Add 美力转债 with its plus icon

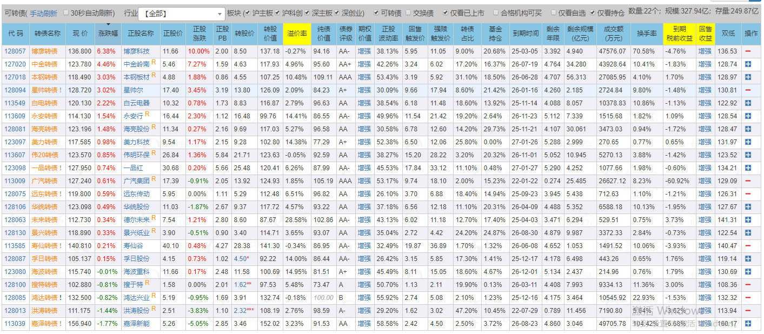coord(748,142)
